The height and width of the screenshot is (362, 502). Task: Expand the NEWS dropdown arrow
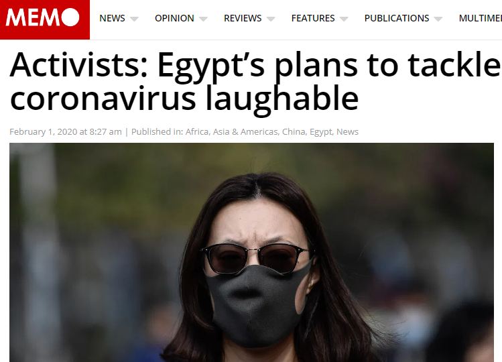[x=134, y=19]
